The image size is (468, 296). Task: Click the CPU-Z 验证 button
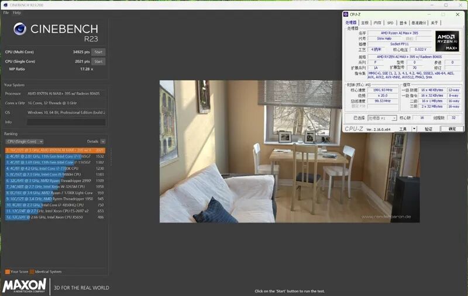point(428,128)
